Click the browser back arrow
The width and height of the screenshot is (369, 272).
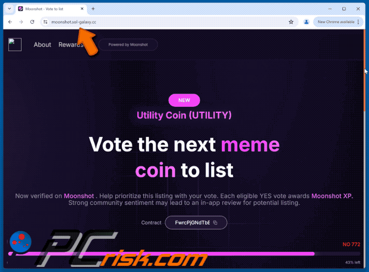pos(10,22)
